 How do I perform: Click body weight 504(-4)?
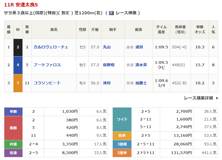[179, 47]
